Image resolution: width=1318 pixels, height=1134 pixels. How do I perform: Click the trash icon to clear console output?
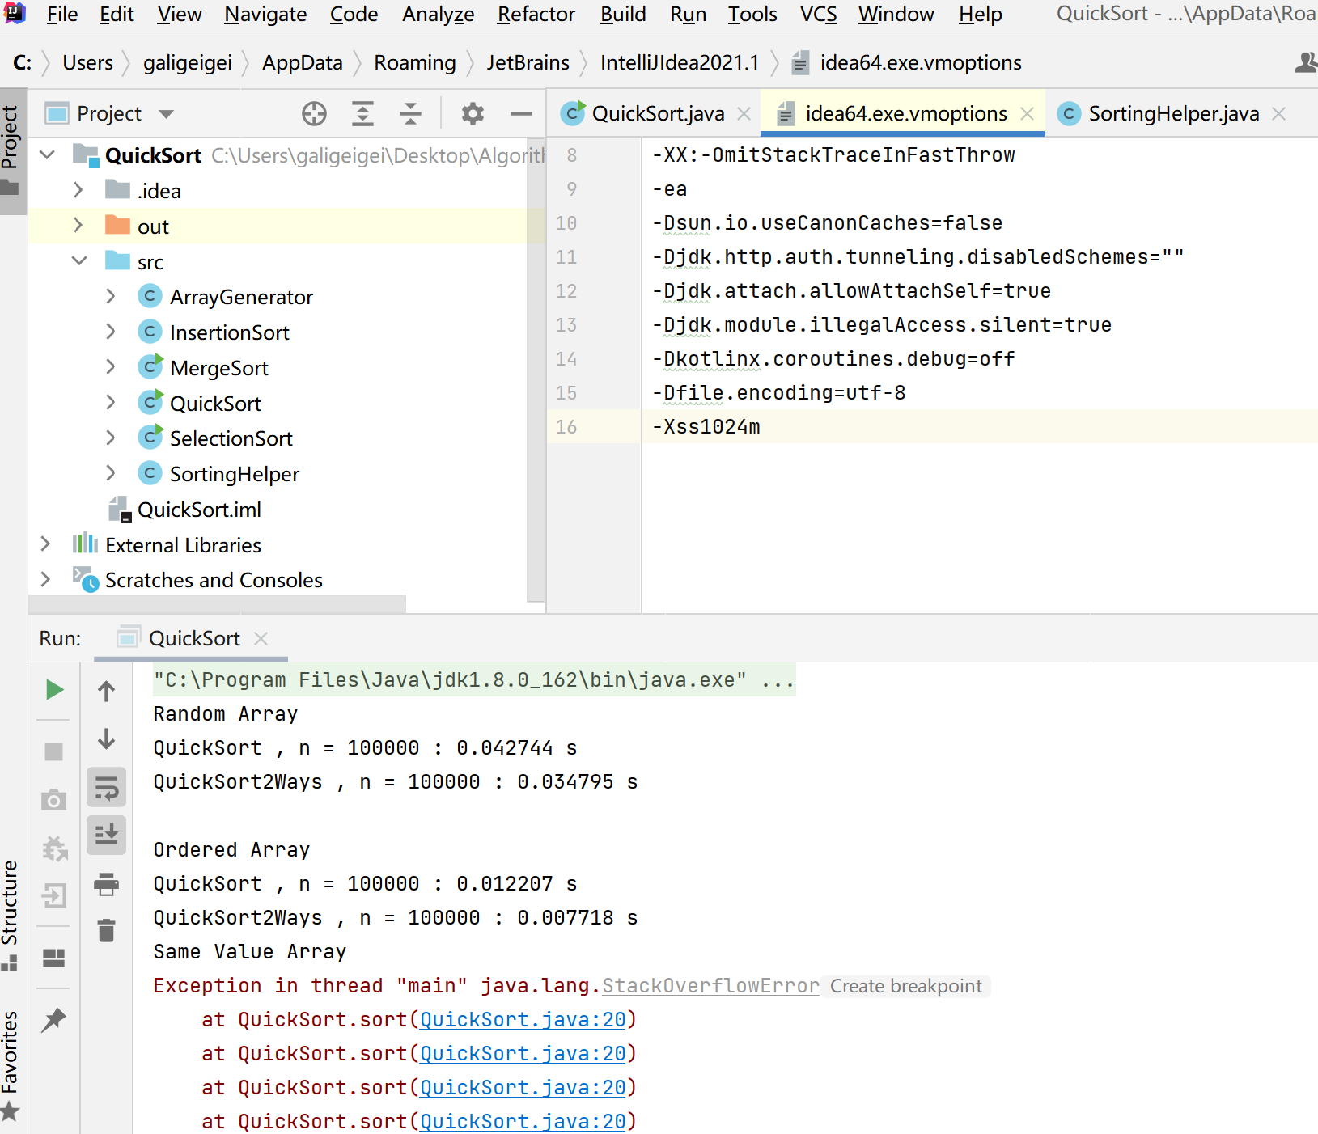106,931
